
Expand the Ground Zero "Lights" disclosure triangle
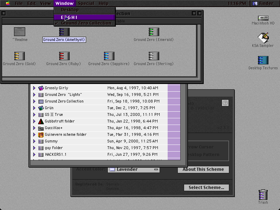click(x=34, y=94)
